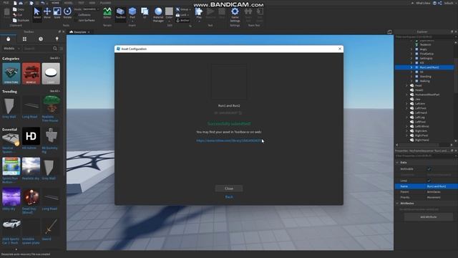Screen dimensions: 458x258
Task: Open the HOME ribbon tab
Action: coord(55,3)
